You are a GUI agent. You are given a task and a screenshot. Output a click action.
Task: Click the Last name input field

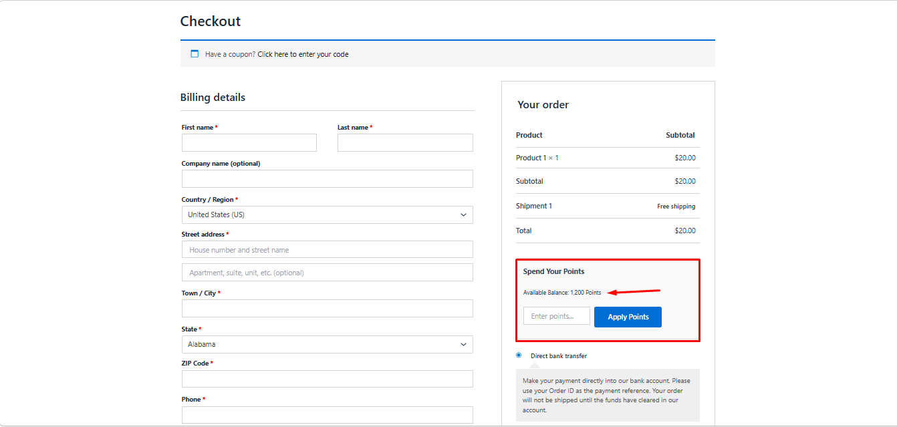pyautogui.click(x=405, y=142)
